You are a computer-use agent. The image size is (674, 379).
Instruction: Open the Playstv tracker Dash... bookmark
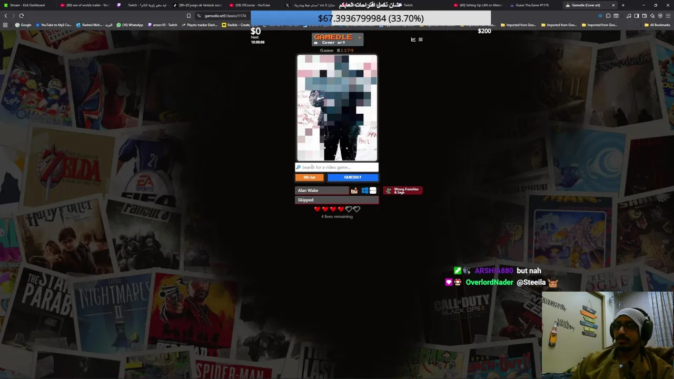[199, 25]
